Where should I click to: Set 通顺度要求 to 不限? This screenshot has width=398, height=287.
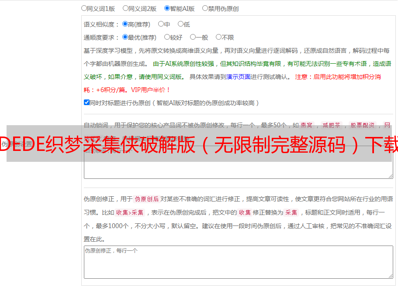pyautogui.click(x=218, y=37)
